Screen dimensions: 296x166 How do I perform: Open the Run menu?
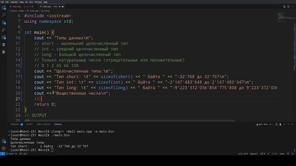tap(31, 2)
